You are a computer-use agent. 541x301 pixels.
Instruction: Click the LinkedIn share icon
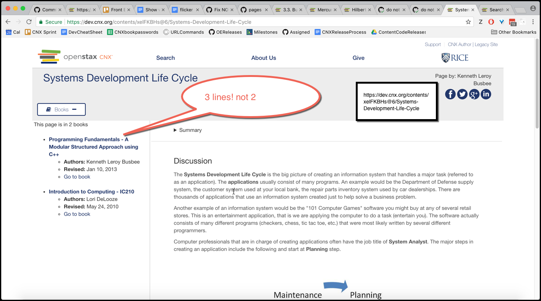tap(486, 94)
